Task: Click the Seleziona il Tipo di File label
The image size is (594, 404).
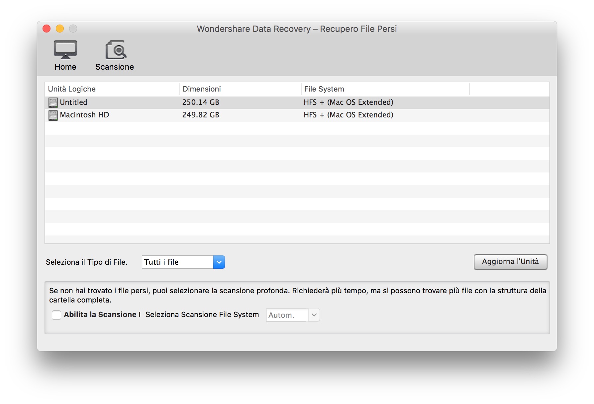Action: tap(87, 262)
